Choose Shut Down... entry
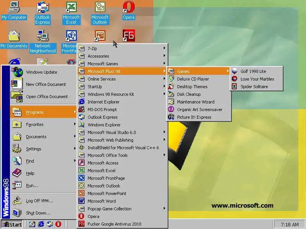The height and width of the screenshot is (229, 306). [43, 213]
